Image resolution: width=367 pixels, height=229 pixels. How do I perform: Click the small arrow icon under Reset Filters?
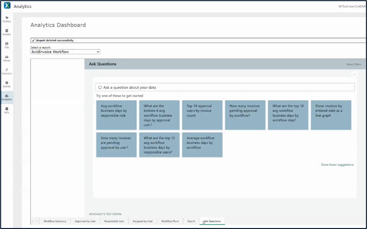pyautogui.click(x=354, y=74)
